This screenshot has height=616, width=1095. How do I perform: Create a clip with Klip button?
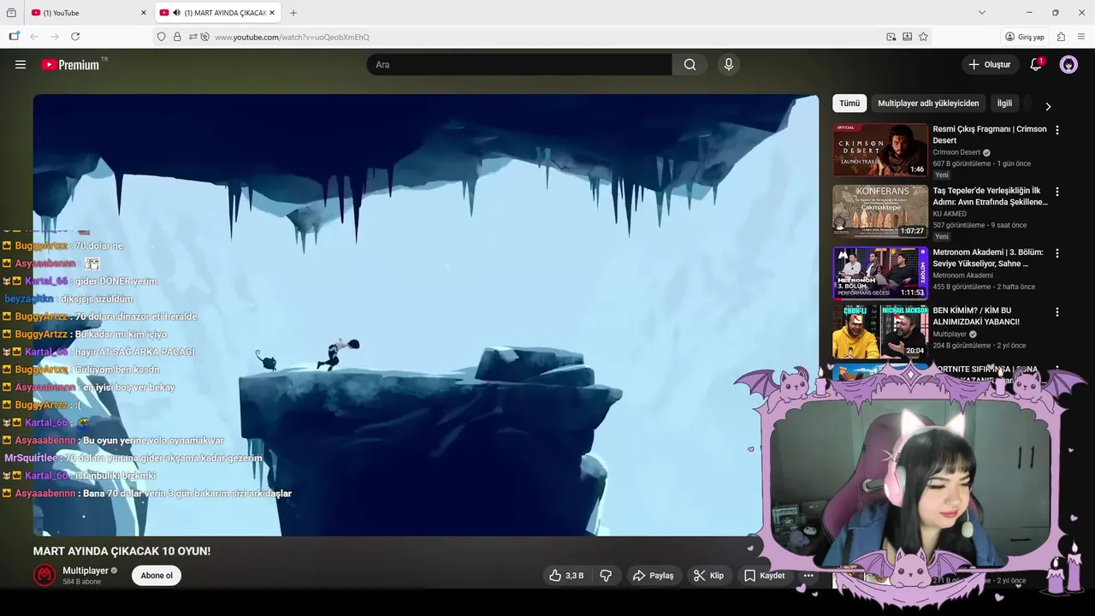(x=708, y=576)
